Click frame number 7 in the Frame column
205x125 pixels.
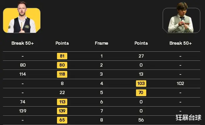(102, 111)
